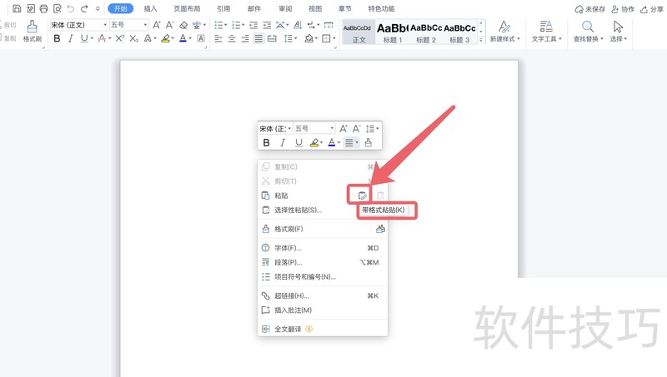Click the mini toolbar increase font A+ icon

(344, 129)
